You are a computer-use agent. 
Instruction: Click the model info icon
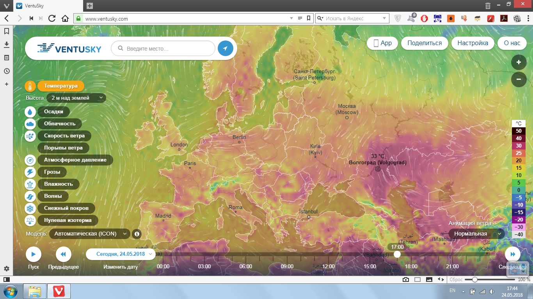(x=137, y=234)
